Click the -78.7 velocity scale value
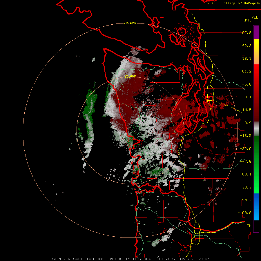Screen dimensions: 261x261 [246, 187]
